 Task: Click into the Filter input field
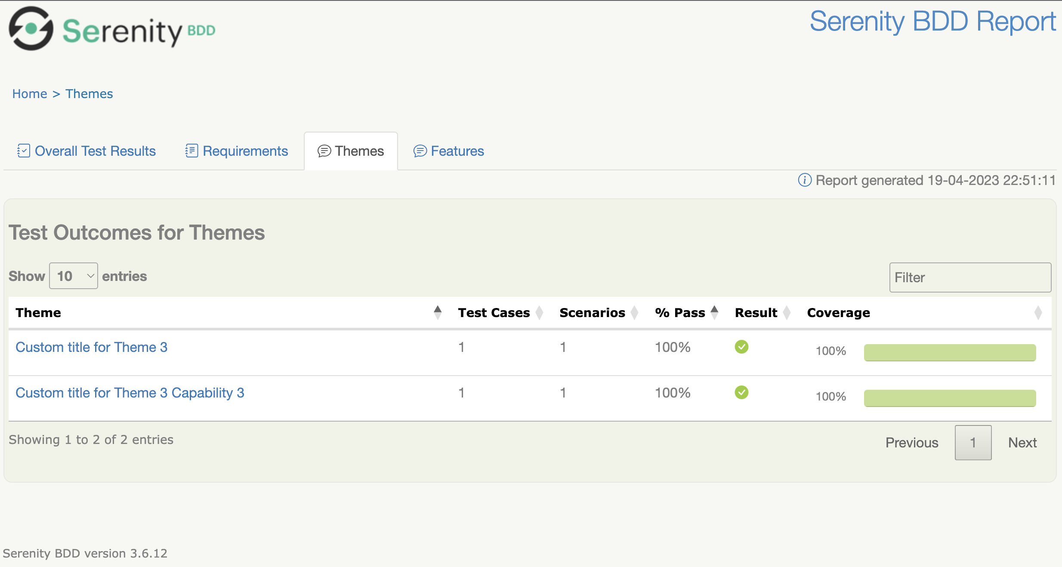click(x=970, y=277)
